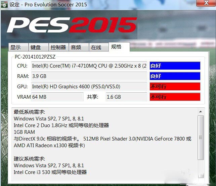The image size is (216, 186).
Task: Click the red 不可行 status bar for GPU
Action: pos(175,87)
